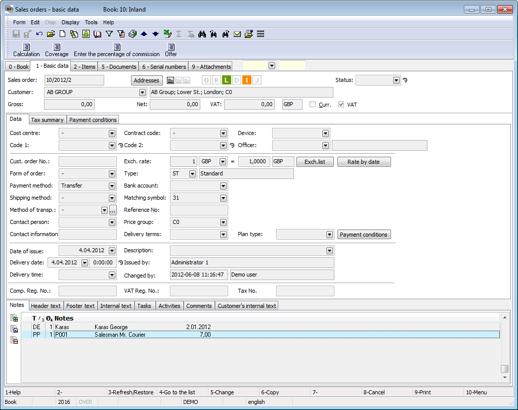Open Enter the percentage of commission
Viewport: 518px width, 410px height.
coord(117,50)
